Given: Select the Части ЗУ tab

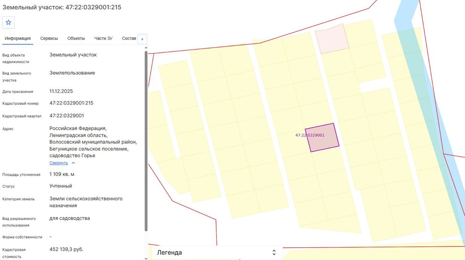Looking at the screenshot, I should click(103, 38).
